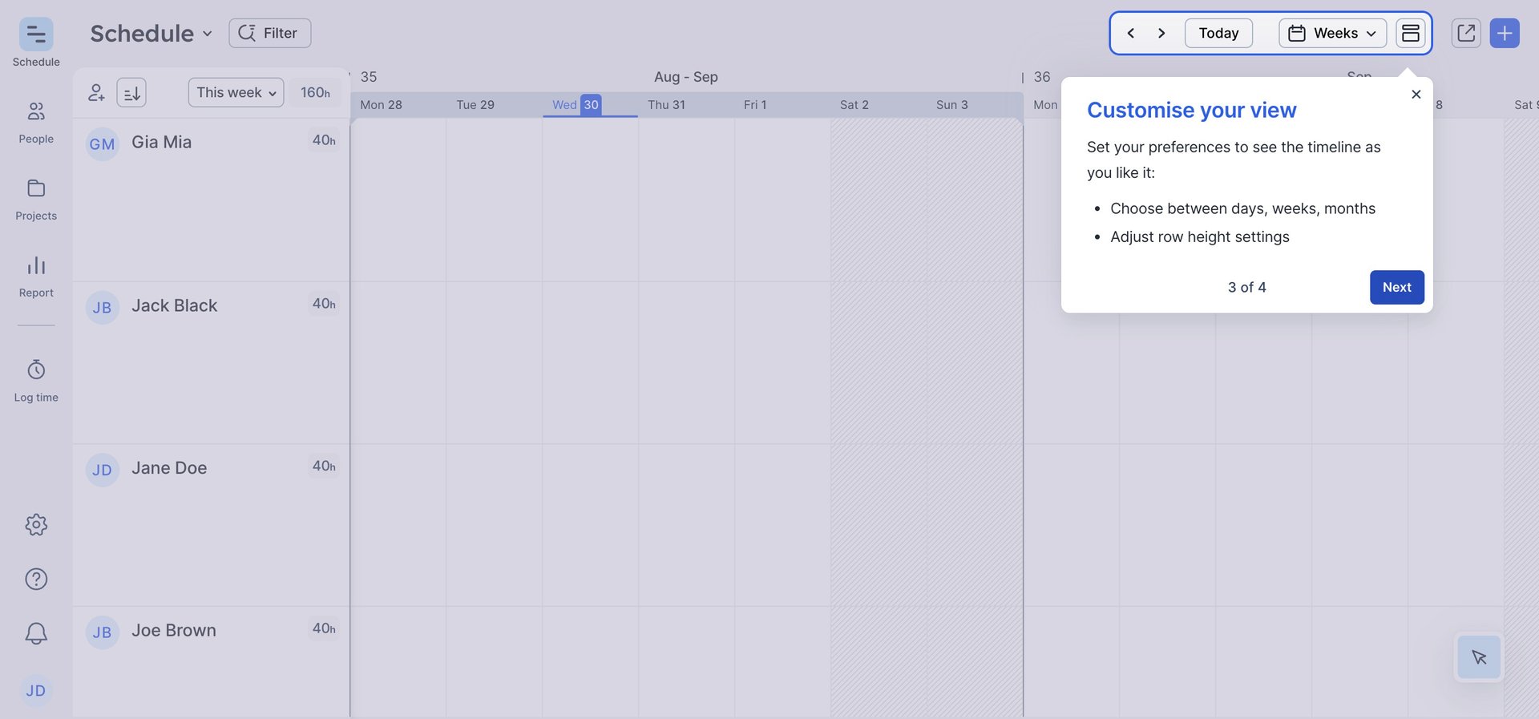Open the Projects page
1539x719 pixels.
pos(36,199)
